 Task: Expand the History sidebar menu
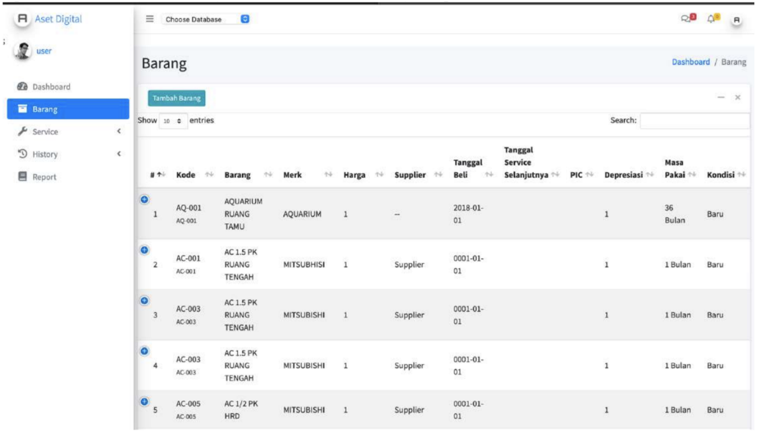pyautogui.click(x=68, y=154)
